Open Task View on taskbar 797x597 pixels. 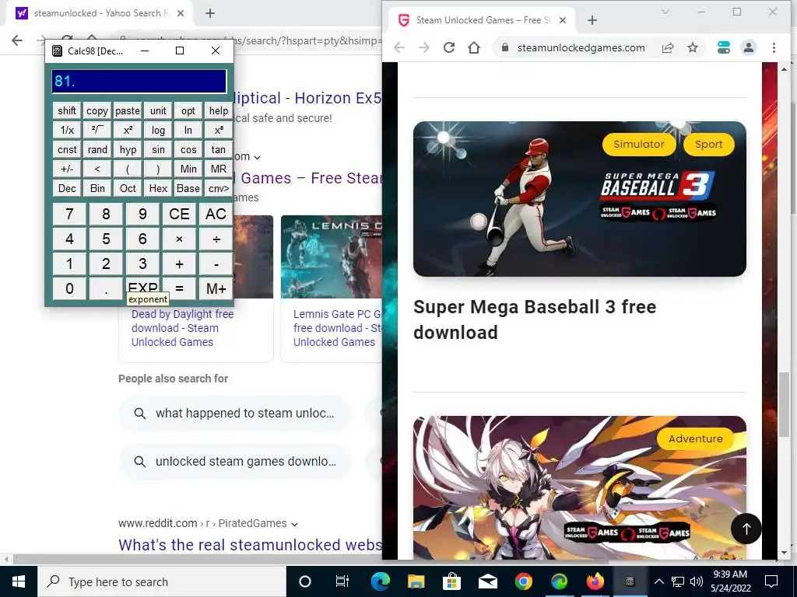342,581
